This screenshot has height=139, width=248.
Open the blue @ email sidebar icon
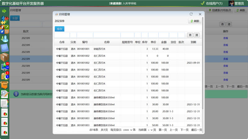[x=4, y=48]
